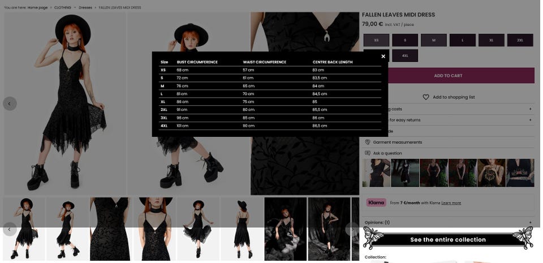Screen dimensions: 543x263
Task: Click the heart icon for shopping list
Action: pyautogui.click(x=425, y=97)
